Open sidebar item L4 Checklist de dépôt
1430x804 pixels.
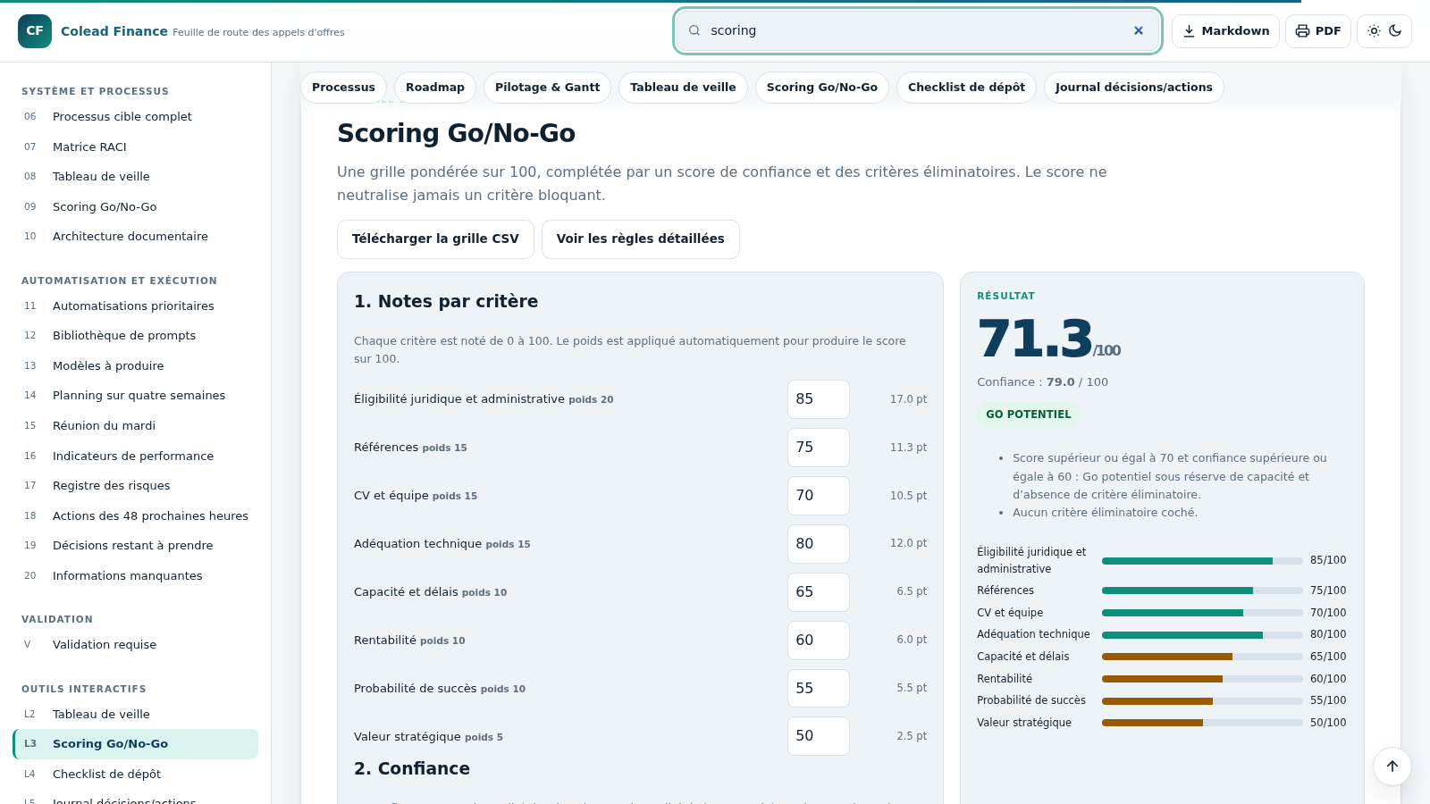136,775
